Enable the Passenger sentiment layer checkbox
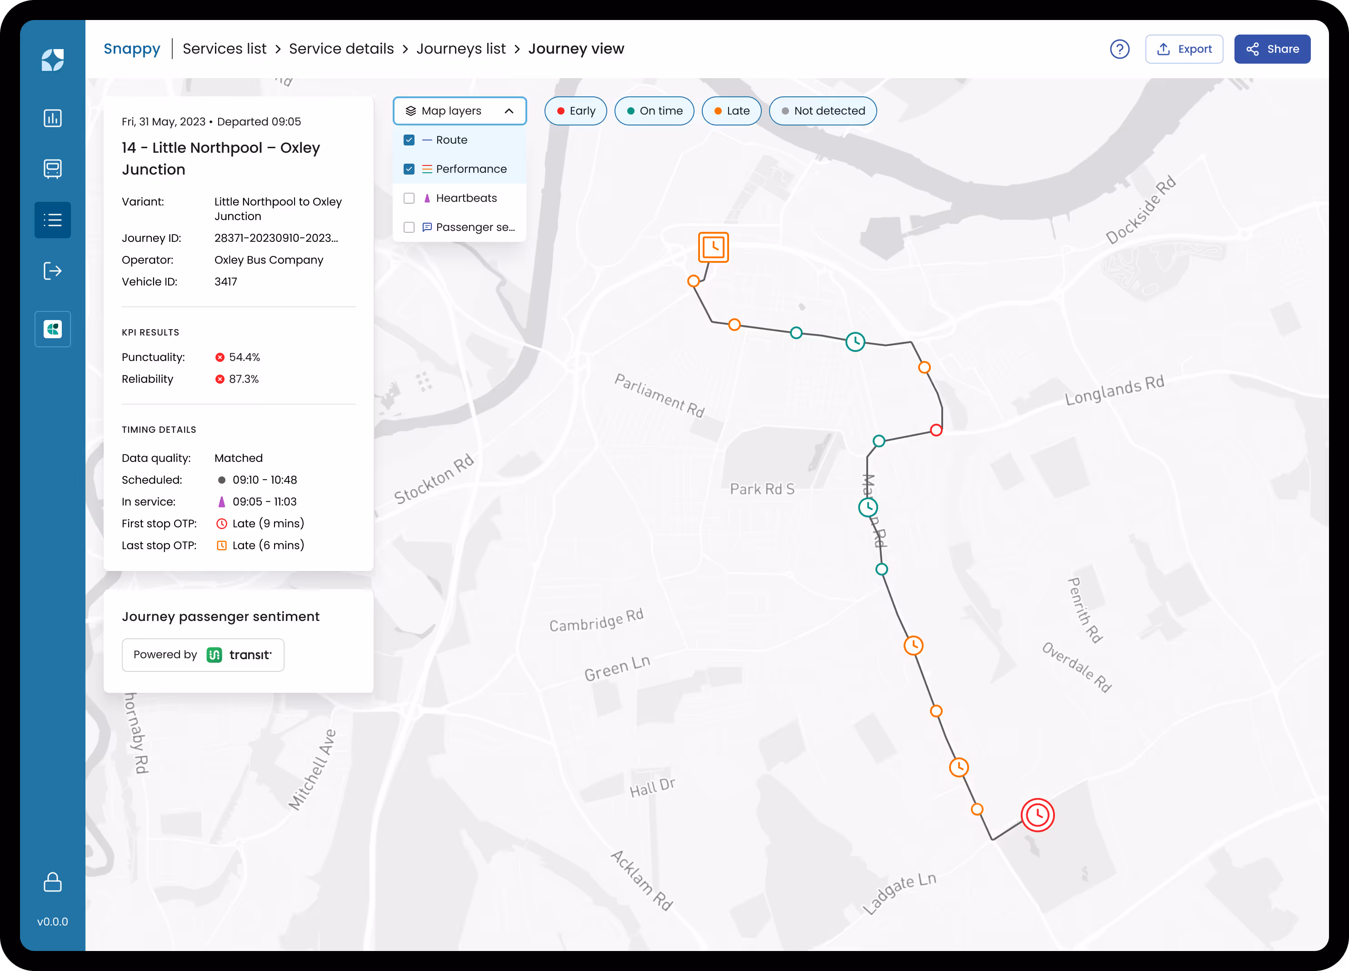The image size is (1349, 971). coord(409,227)
